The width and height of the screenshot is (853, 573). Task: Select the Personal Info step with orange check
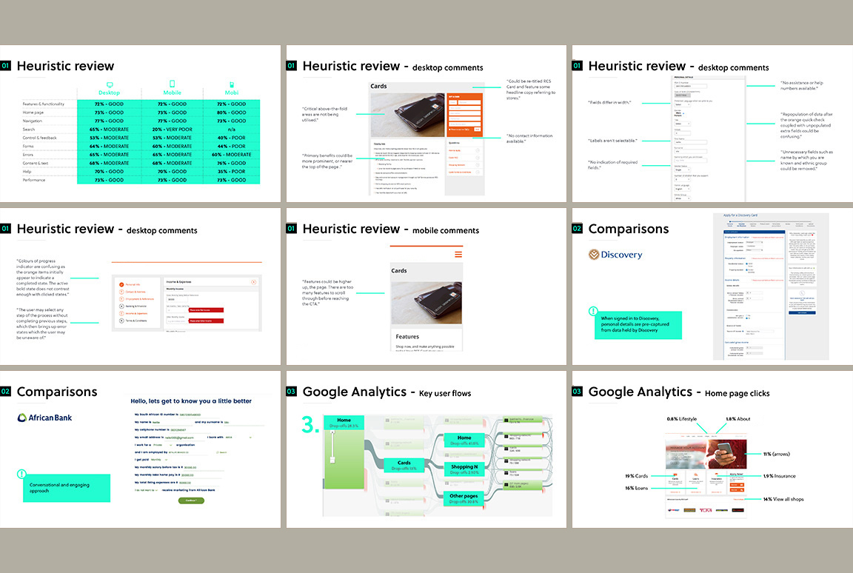pyautogui.click(x=121, y=284)
